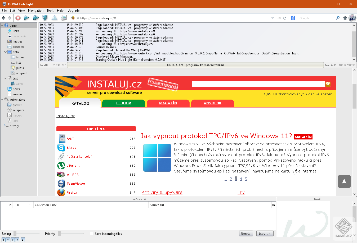Open the E-SHOP tab on the webpage
The image size is (357, 243).
(124, 103)
